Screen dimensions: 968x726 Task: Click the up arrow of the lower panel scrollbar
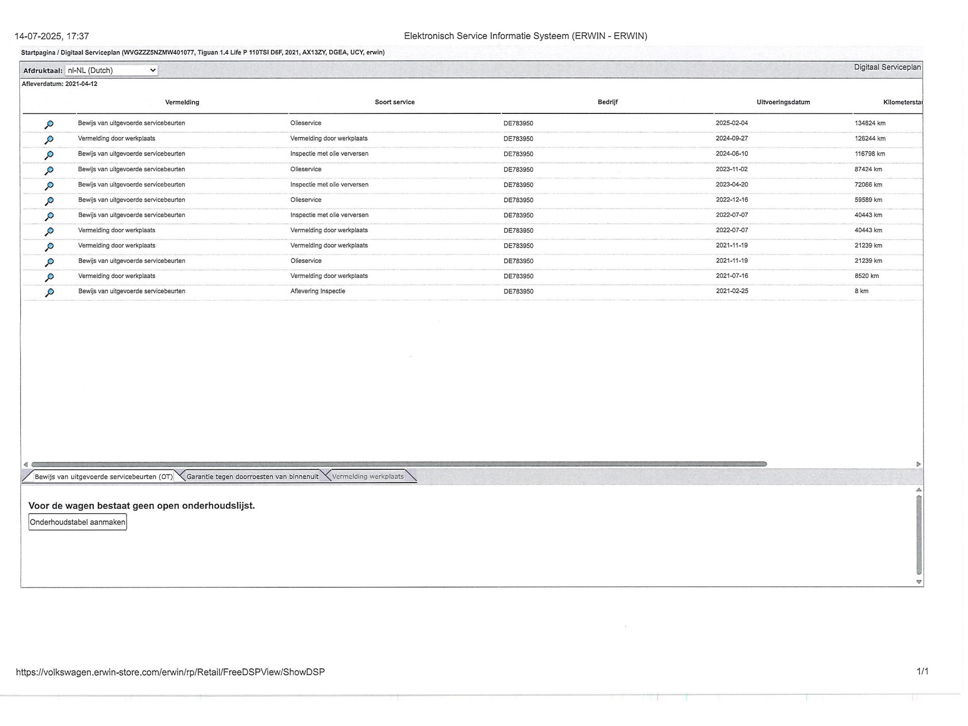[919, 490]
